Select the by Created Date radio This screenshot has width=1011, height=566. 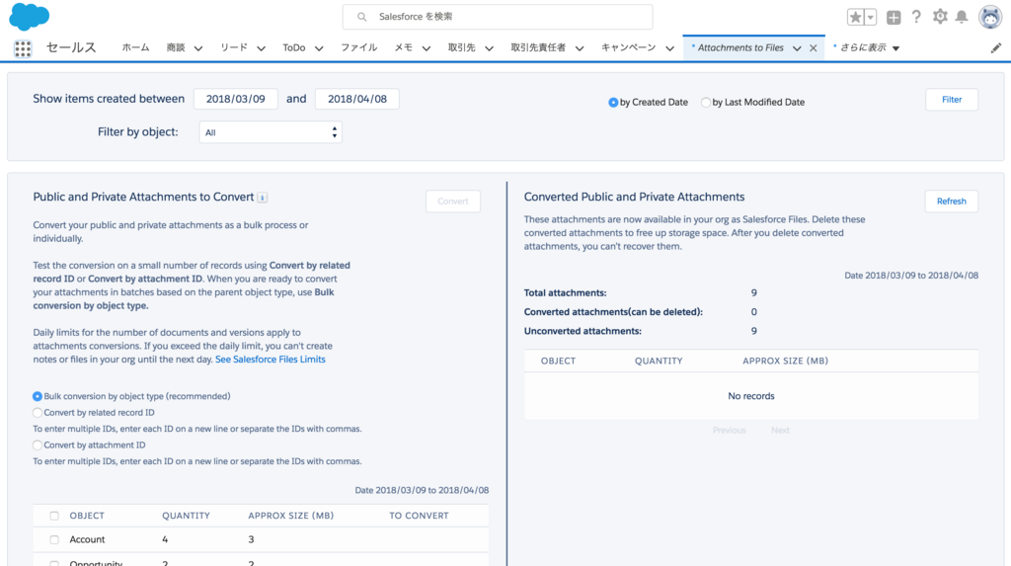click(x=612, y=102)
